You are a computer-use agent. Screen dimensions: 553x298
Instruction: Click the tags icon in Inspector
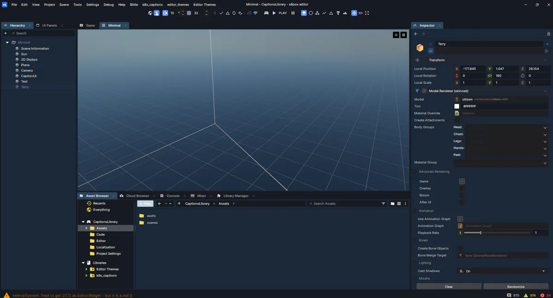(x=547, y=51)
